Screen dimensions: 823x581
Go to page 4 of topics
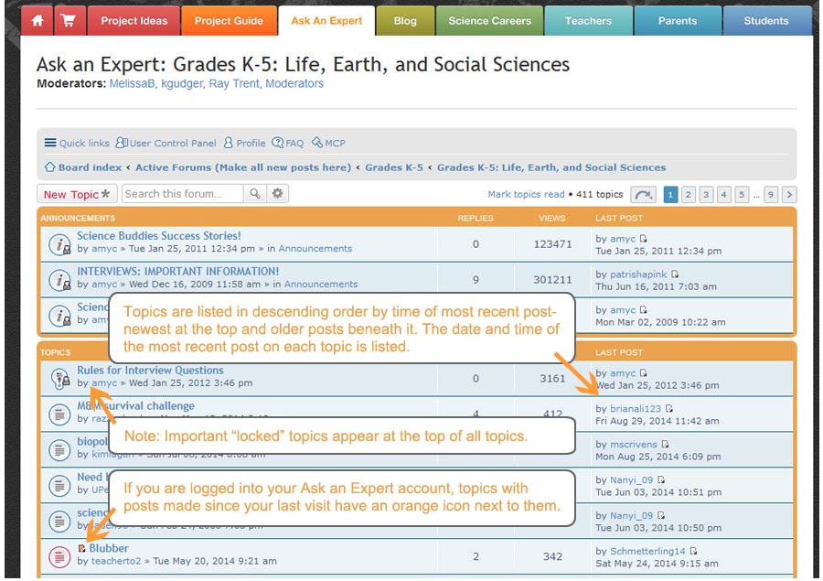coord(724,195)
